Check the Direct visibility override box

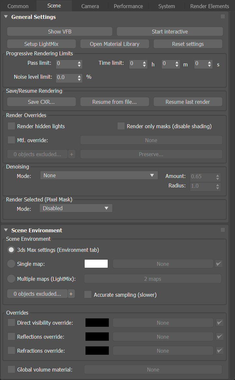tap(11, 322)
